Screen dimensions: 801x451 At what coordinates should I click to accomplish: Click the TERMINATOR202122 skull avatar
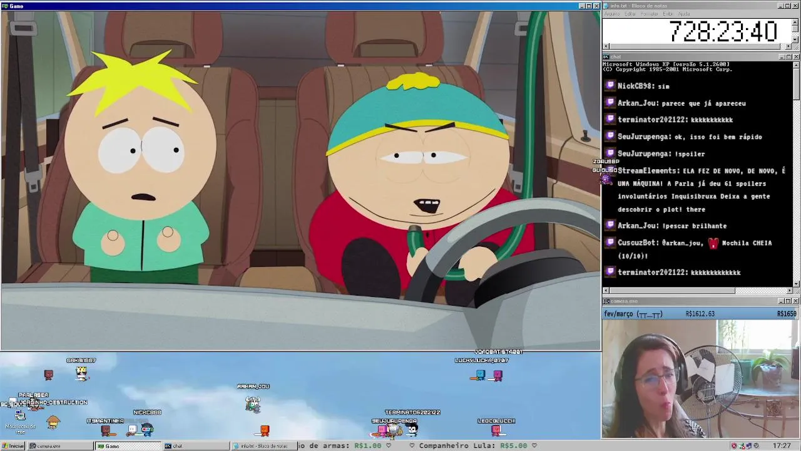pos(412,429)
